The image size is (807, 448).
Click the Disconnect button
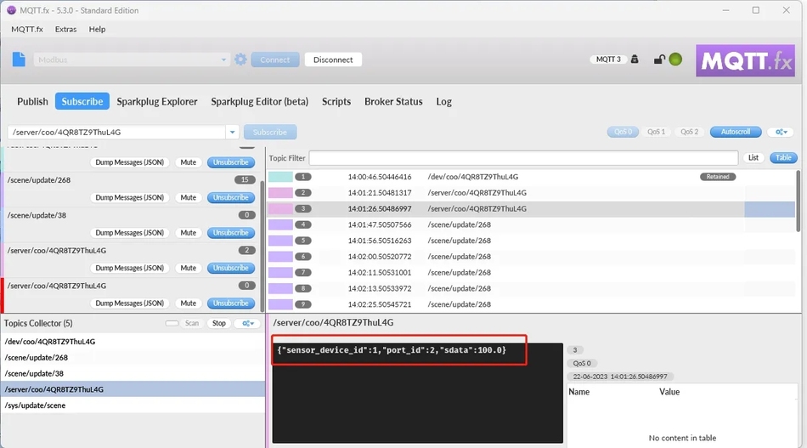point(333,60)
